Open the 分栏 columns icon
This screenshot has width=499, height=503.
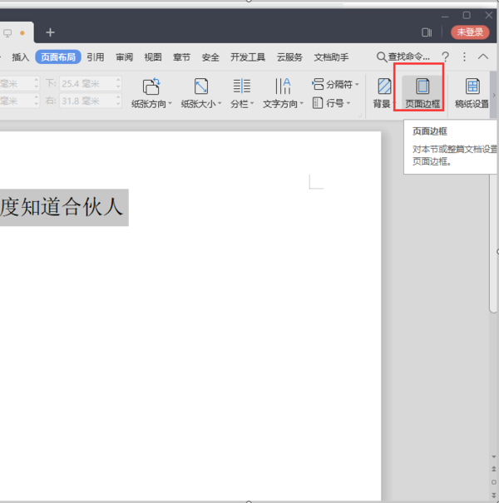click(x=242, y=86)
